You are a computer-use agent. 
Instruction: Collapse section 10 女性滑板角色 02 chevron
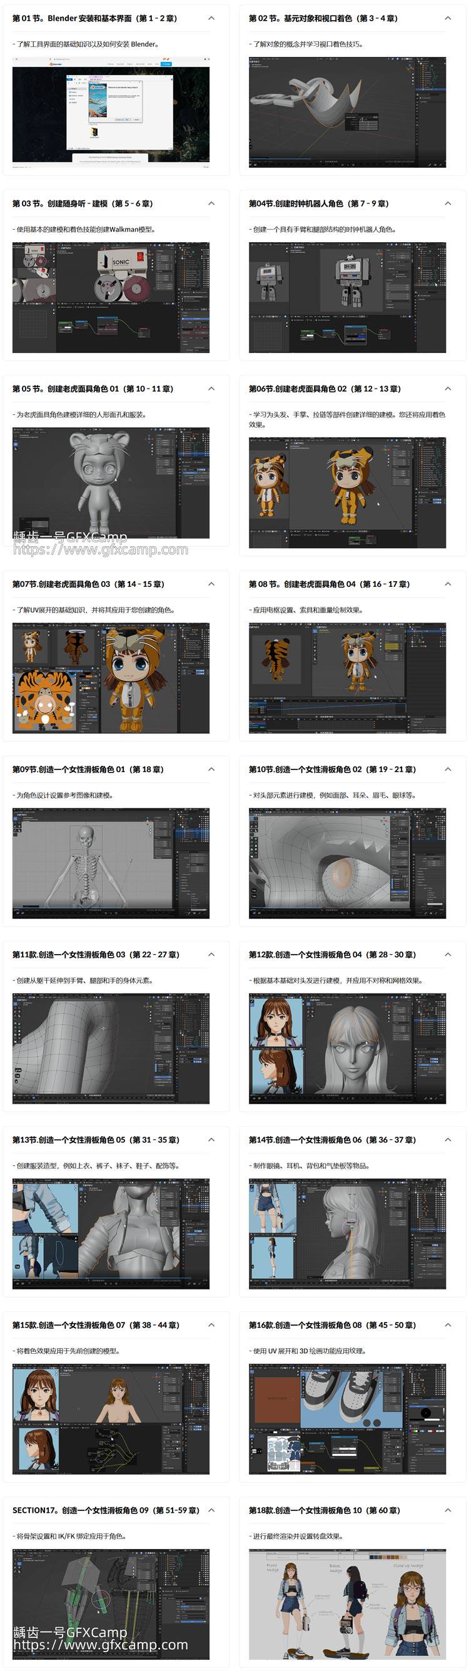tap(448, 770)
